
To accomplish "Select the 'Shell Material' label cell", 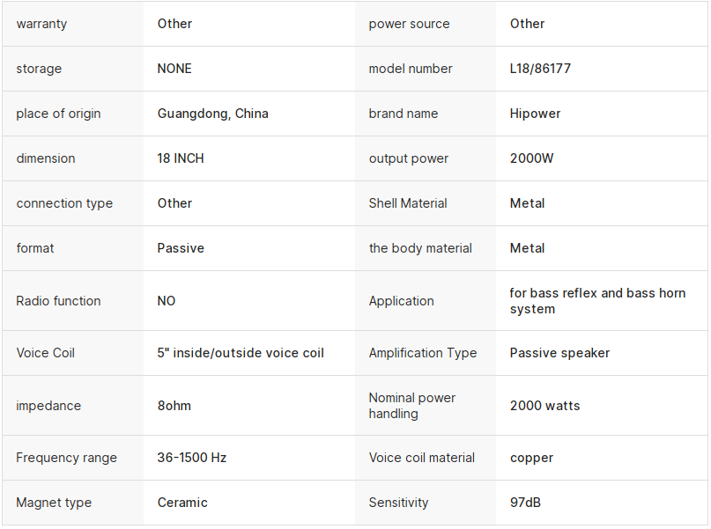I will pos(408,203).
